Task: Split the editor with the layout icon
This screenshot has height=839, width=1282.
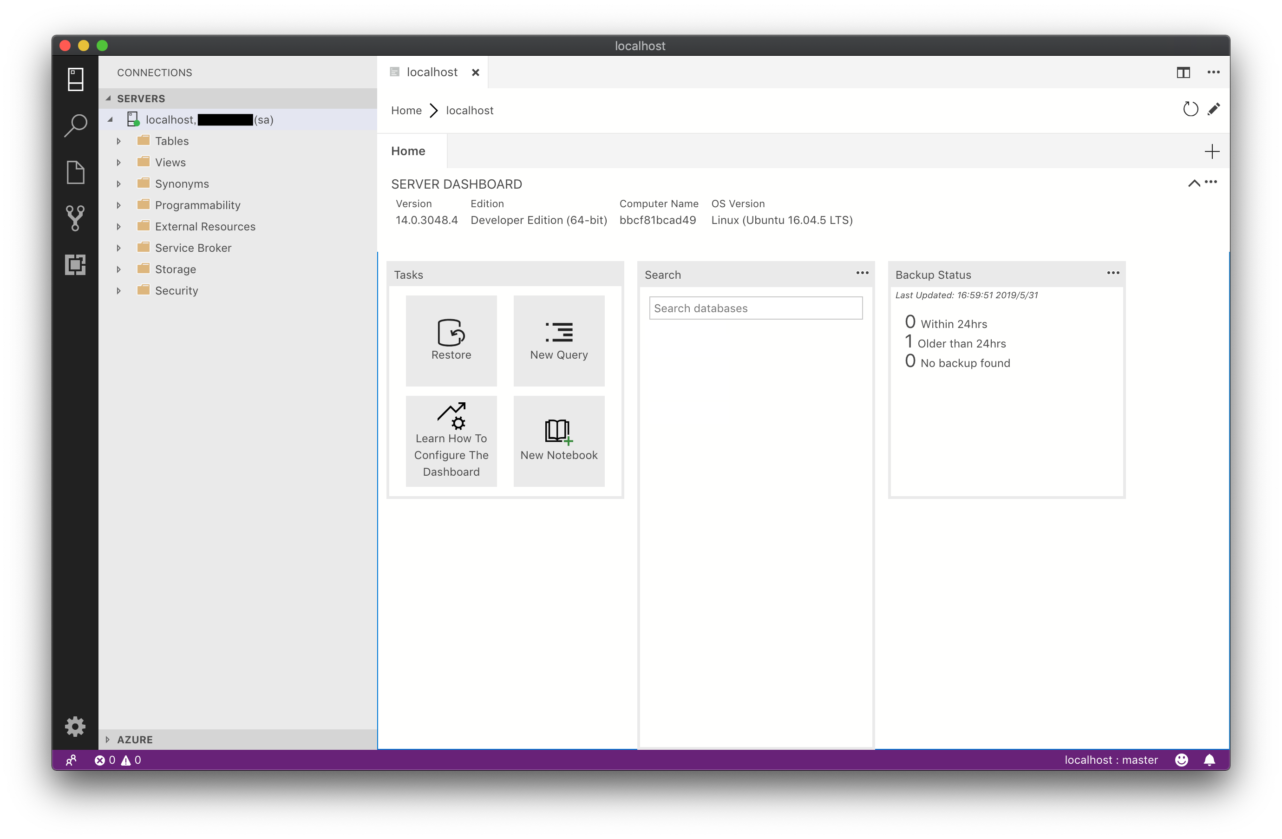Action: click(x=1183, y=72)
